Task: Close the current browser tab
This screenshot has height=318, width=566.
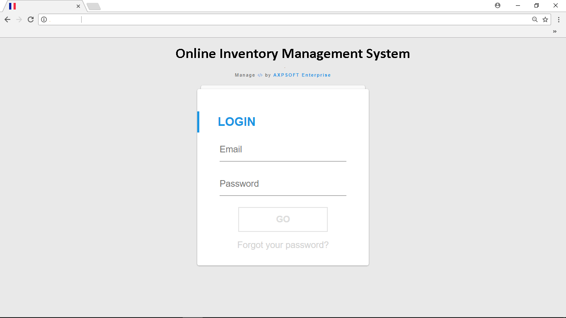Action: click(x=78, y=6)
